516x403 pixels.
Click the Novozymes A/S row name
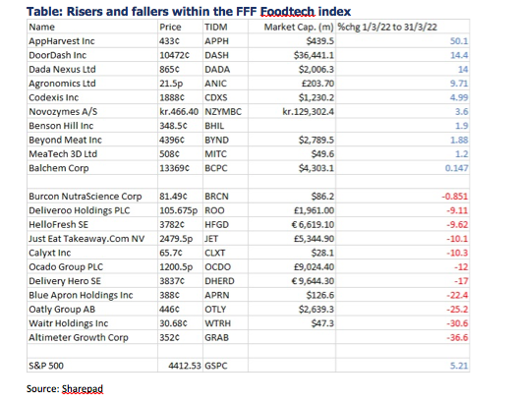63,112
